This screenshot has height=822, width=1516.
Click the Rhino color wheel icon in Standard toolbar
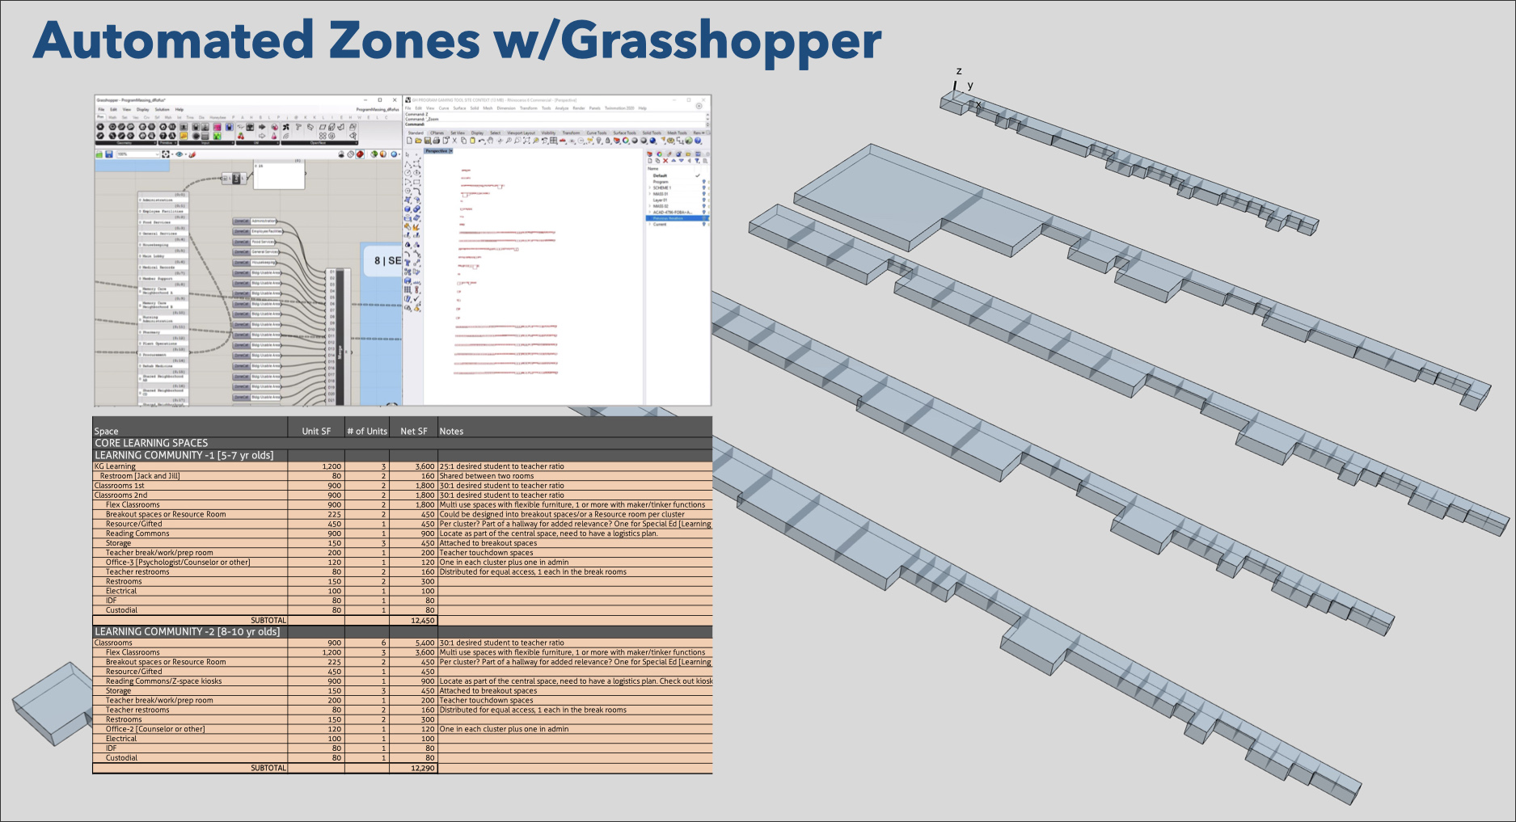coord(626,141)
